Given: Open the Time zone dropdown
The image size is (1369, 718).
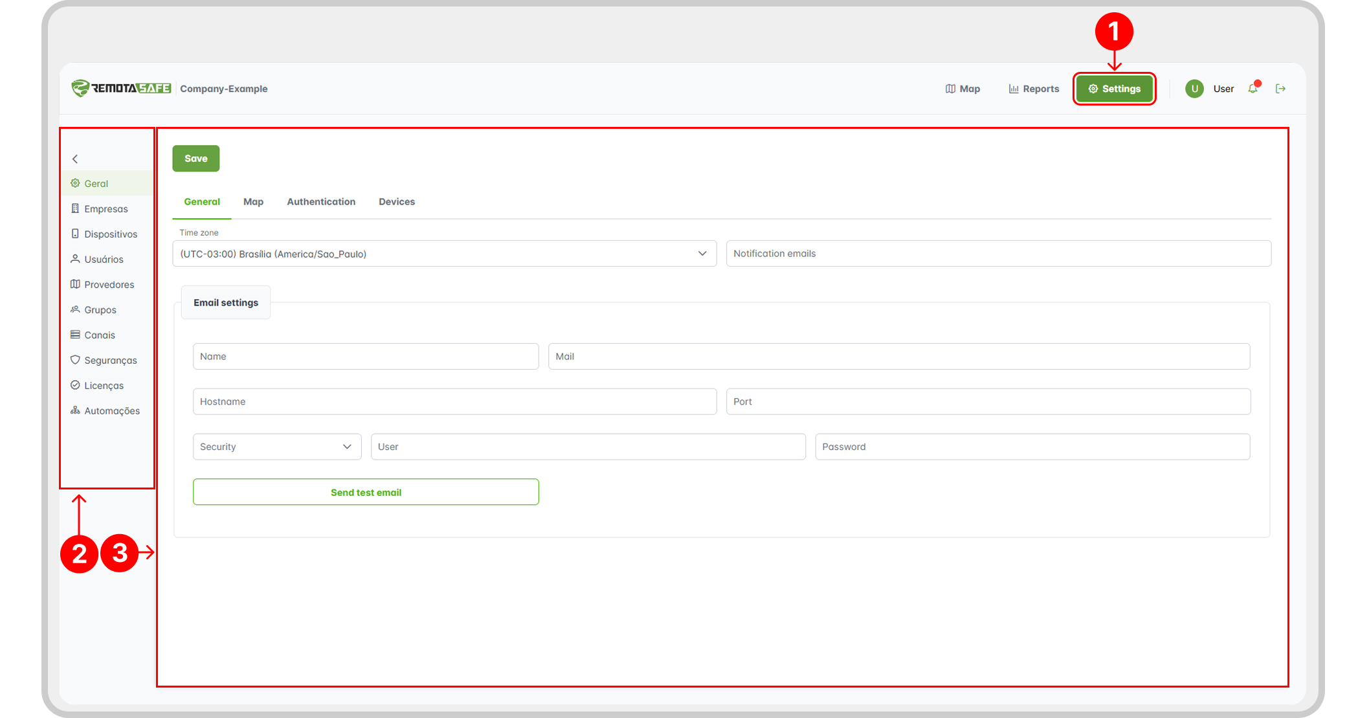Looking at the screenshot, I should tap(444, 254).
